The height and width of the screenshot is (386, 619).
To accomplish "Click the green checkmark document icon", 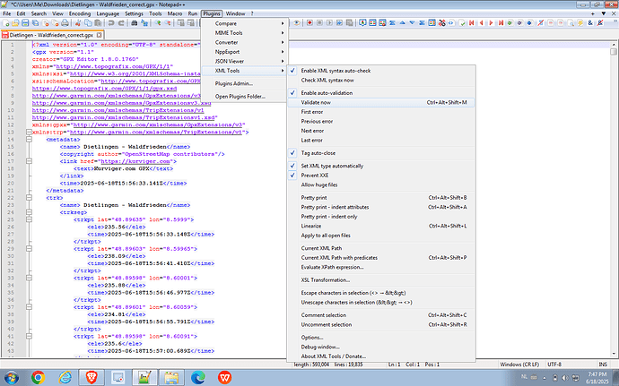I will [x=462, y=23].
